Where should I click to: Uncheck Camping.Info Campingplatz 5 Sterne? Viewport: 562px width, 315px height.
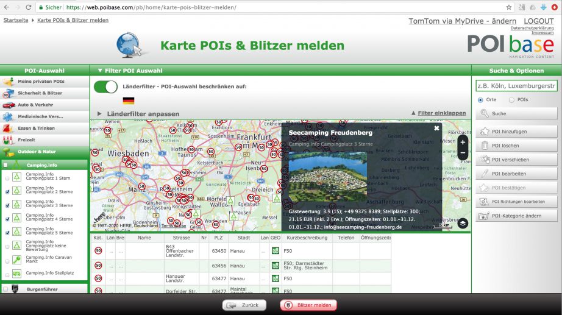pyautogui.click(x=7, y=232)
